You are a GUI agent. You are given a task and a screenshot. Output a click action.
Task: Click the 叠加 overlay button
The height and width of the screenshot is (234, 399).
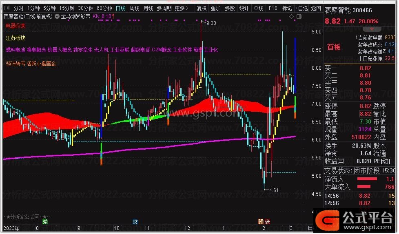point(215,8)
